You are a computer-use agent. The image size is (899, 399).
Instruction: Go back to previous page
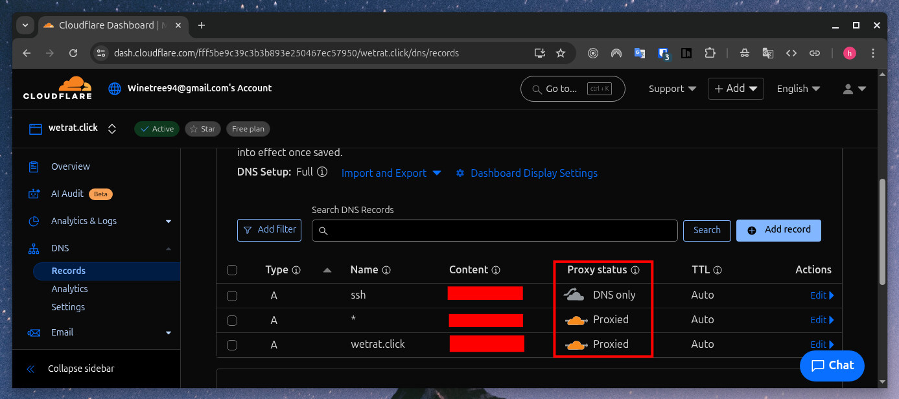[x=27, y=53]
